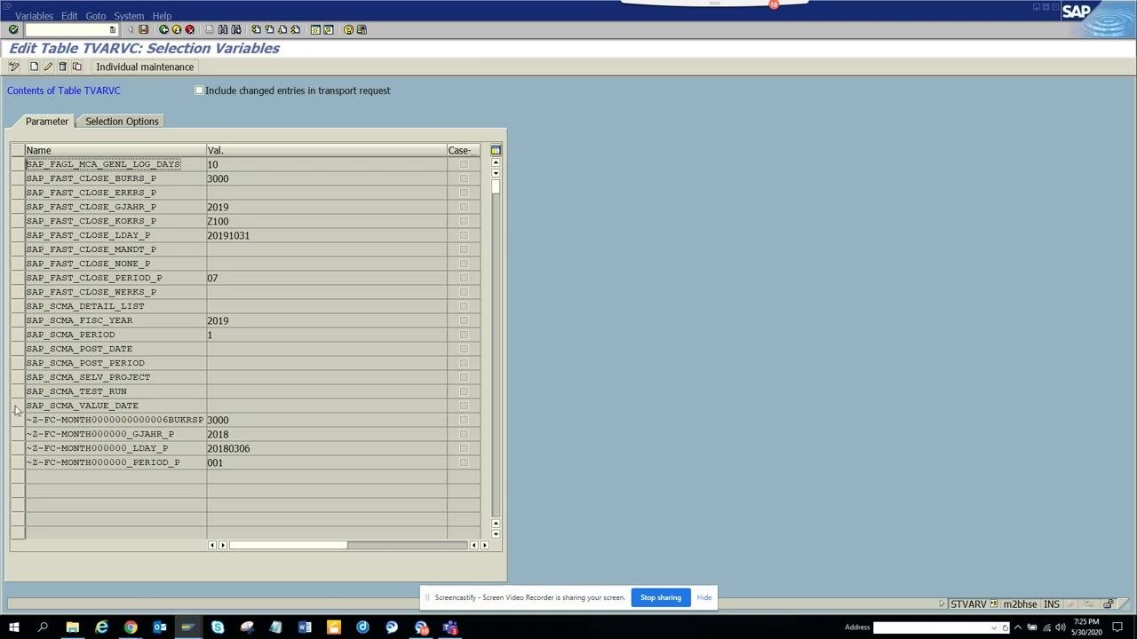Click the Next Page icon
Viewport: 1137px width, 639px height.
[x=282, y=29]
